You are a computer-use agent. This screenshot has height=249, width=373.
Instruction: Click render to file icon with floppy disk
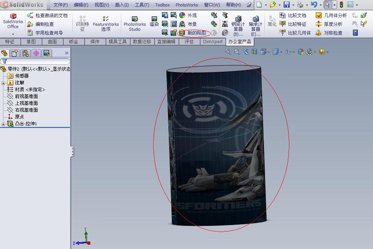[165, 15]
